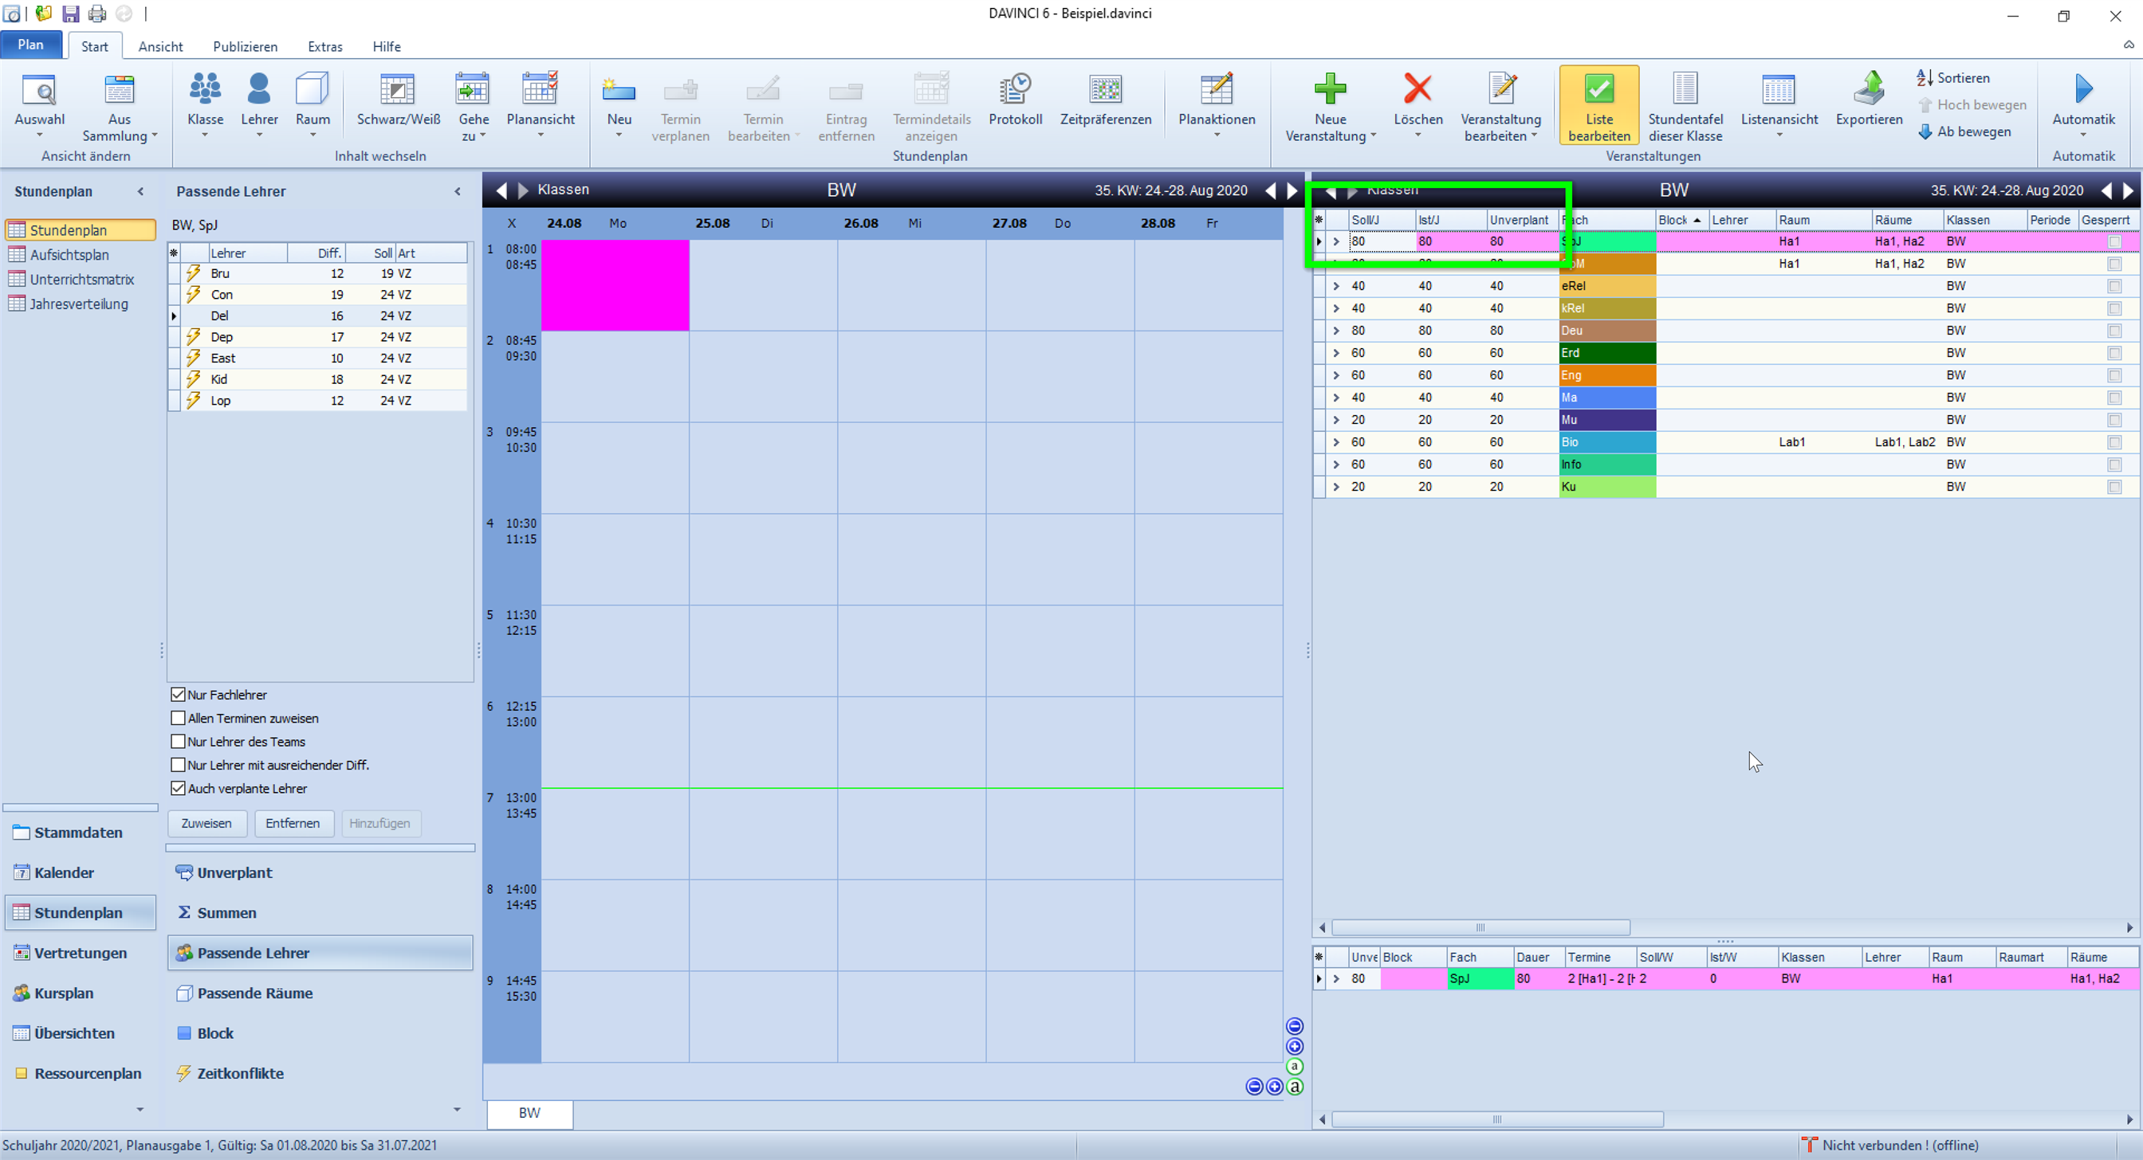Open Veranstaltung bearbeiten
This screenshot has width=2143, height=1160.
pos(1500,107)
